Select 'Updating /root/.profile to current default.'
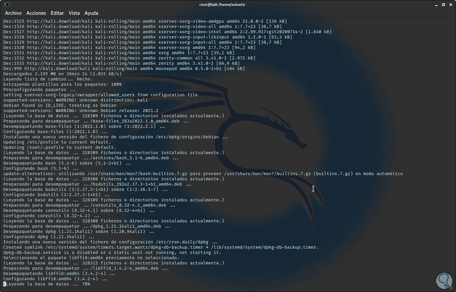Image resolution: width=456 pixels, height=292 pixels. [x=60, y=147]
